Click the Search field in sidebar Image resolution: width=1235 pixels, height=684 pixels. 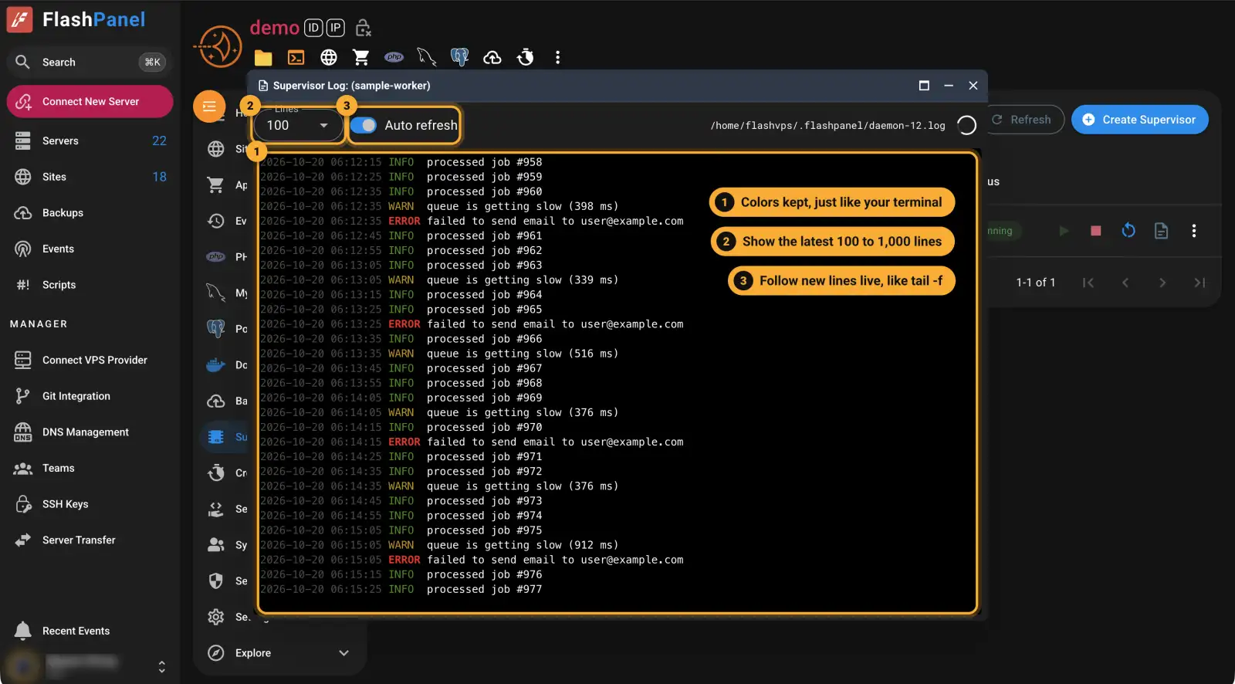click(x=90, y=62)
